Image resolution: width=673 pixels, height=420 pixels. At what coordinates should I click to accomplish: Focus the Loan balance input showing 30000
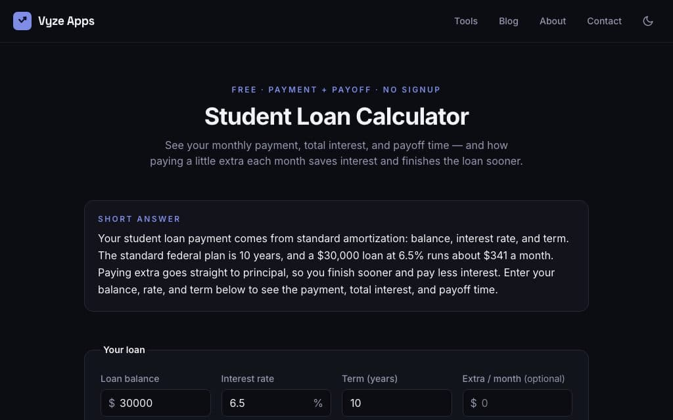155,403
